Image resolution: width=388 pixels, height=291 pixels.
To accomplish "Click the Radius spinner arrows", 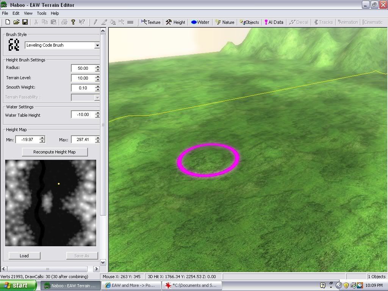I will pyautogui.click(x=97, y=68).
